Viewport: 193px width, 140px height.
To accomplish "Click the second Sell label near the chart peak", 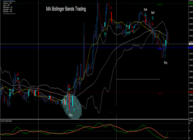I will click(153, 13).
